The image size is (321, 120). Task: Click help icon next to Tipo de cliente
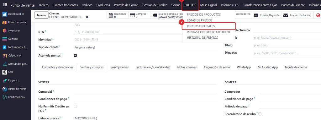60,46
